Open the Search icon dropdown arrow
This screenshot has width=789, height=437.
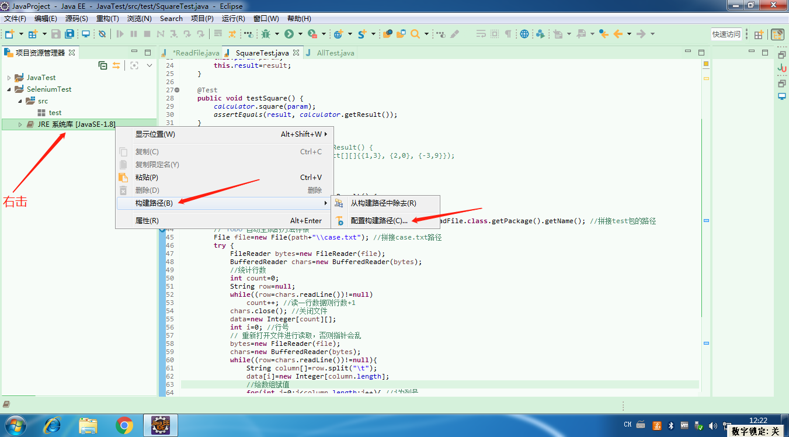click(x=427, y=34)
